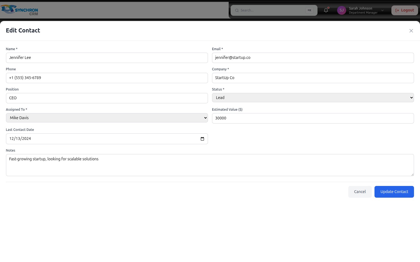Click the Last Contact Date label
This screenshot has height=262, width=420.
[x=20, y=130]
